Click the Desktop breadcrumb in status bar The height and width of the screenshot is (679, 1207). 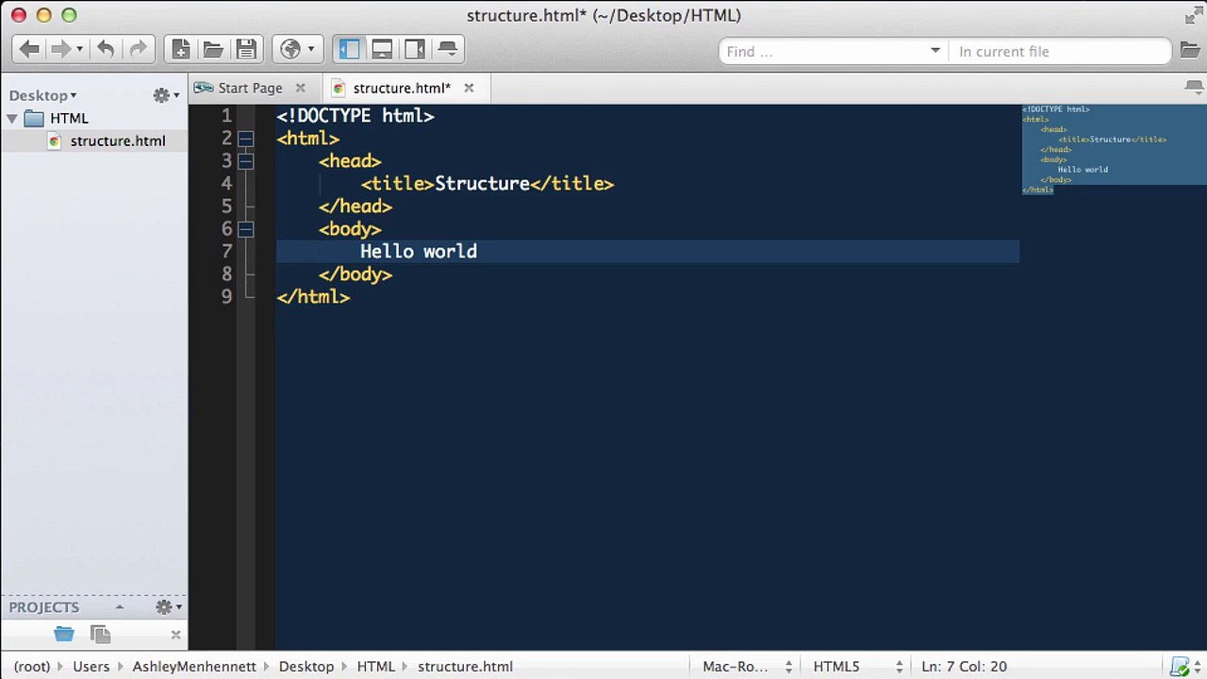306,666
